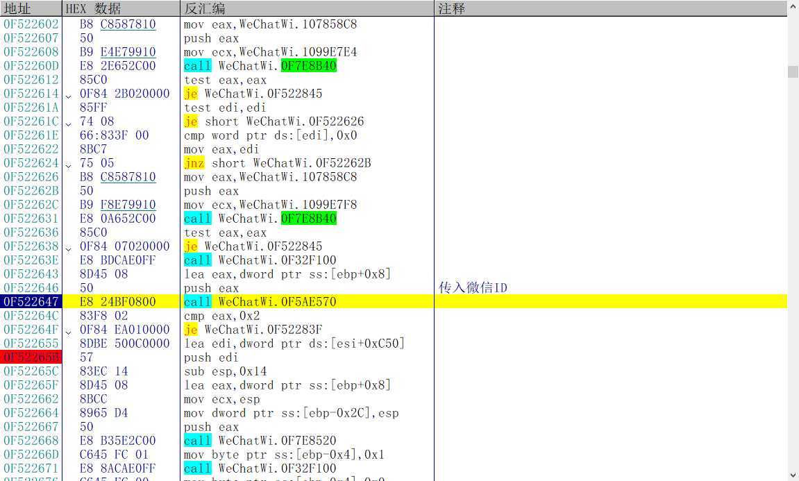The height and width of the screenshot is (481, 799).
Task: Click the 注释 column header
Action: [x=610, y=8]
